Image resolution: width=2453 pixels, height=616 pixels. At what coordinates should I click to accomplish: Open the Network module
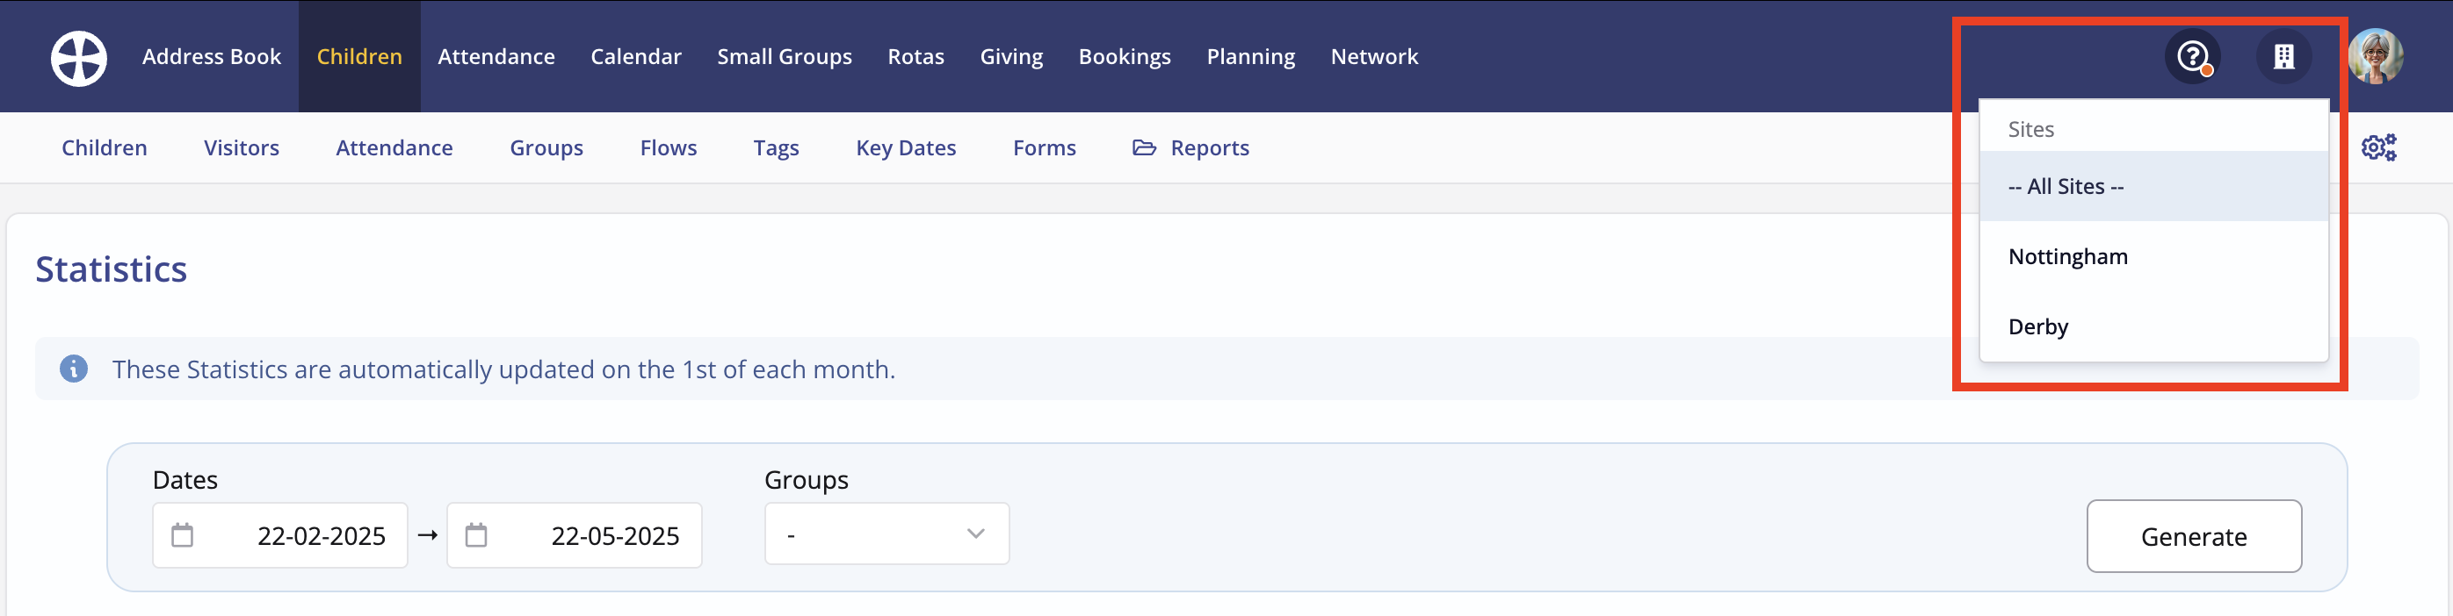click(x=1374, y=57)
